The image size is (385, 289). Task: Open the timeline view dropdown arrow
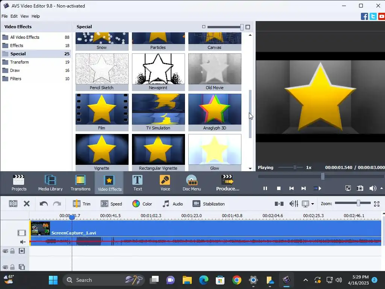[x=312, y=204]
